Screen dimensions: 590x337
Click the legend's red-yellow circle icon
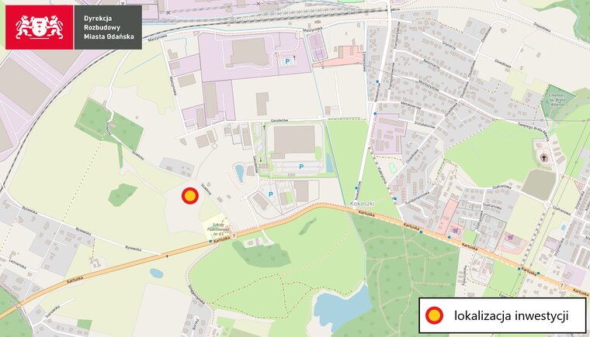[x=434, y=315]
